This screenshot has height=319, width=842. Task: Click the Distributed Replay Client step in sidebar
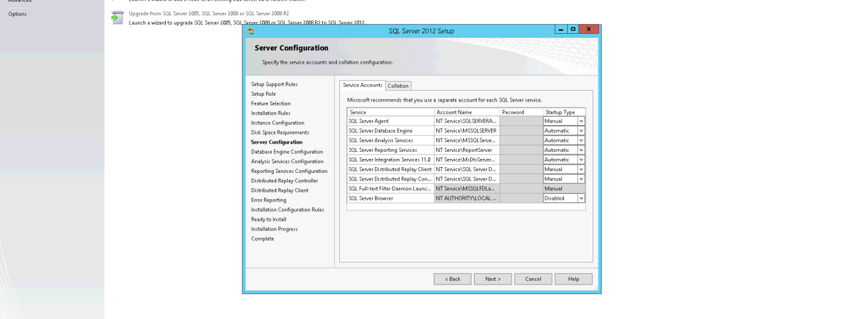279,190
